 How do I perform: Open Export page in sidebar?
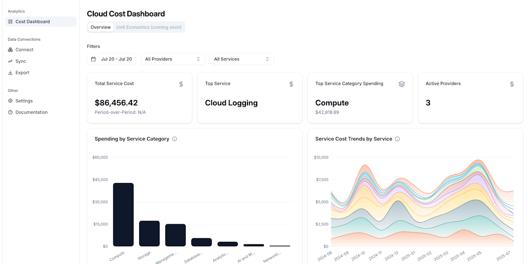41,73
